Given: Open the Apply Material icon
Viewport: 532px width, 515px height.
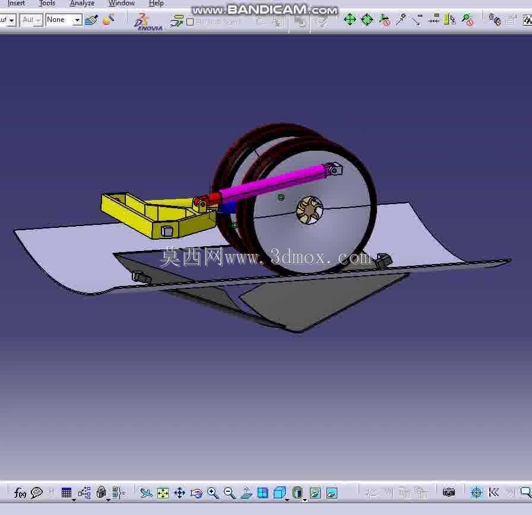Looking at the screenshot, I should (108, 20).
